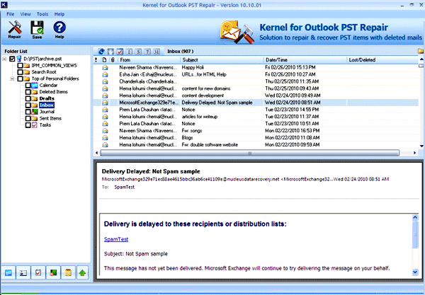Click the Calendar folder icon in tree
The width and height of the screenshot is (425, 295).
pos(35,86)
